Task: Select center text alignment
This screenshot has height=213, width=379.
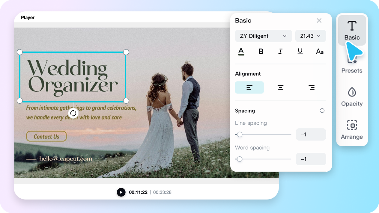Action: coord(280,87)
